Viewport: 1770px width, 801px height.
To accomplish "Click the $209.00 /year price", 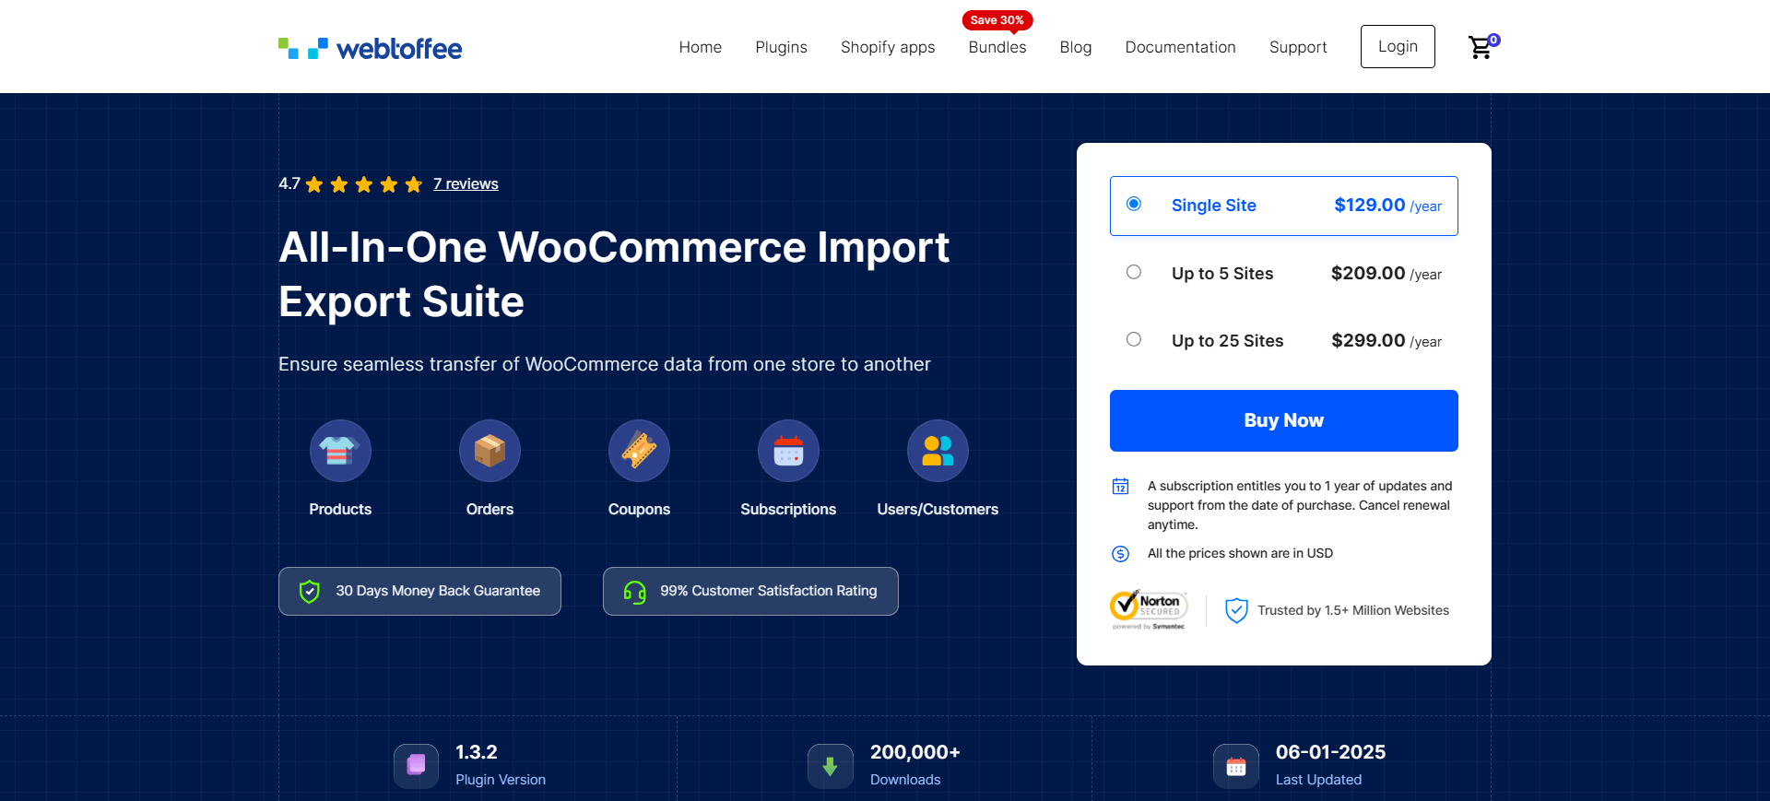I will click(1386, 273).
